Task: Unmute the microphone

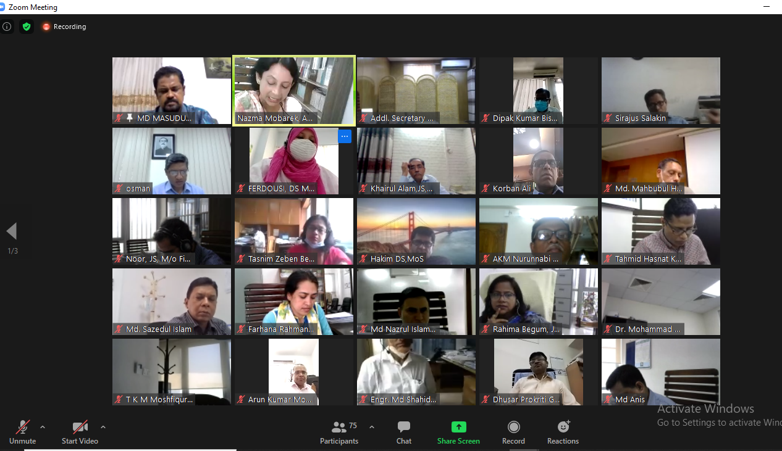Action: coord(23,432)
